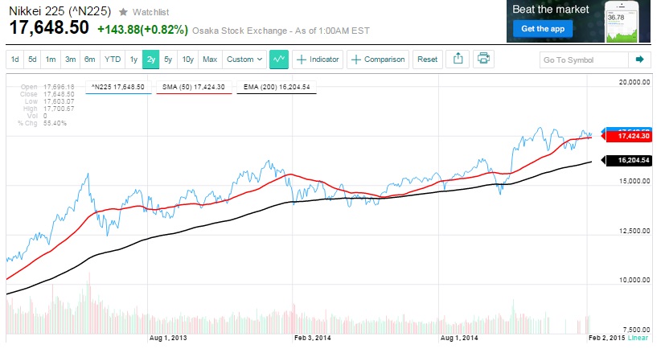Click the plus icon beside Comparison
Viewport: 665px width, 349px height.
pyautogui.click(x=356, y=59)
